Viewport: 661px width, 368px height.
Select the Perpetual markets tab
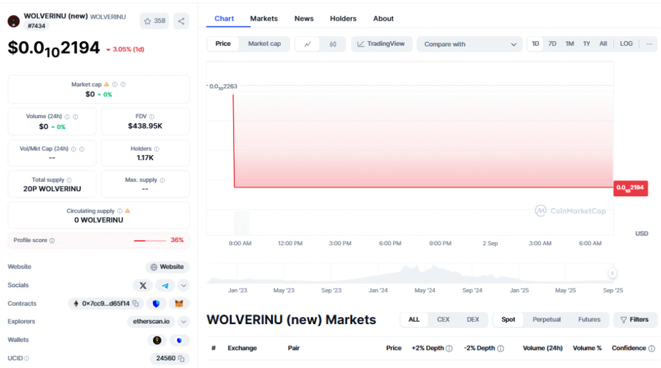pyautogui.click(x=546, y=320)
